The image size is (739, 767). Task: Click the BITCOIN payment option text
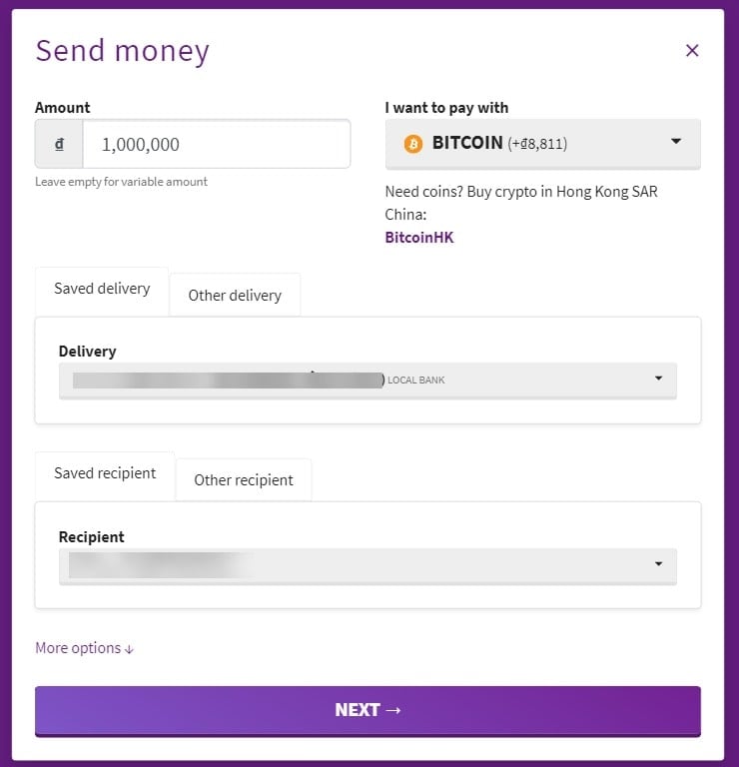tap(467, 143)
